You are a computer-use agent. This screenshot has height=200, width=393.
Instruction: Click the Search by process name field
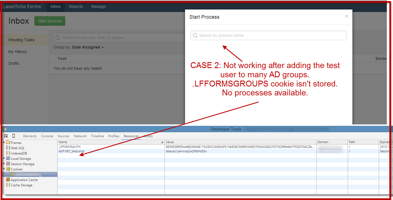[269, 35]
